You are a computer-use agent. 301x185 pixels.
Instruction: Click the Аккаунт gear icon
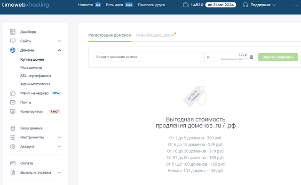[x=13, y=146]
